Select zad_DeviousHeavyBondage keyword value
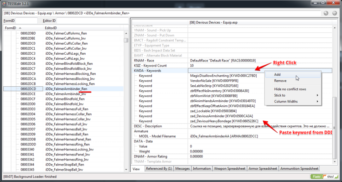This screenshot has width=342, height=182. 224,121
